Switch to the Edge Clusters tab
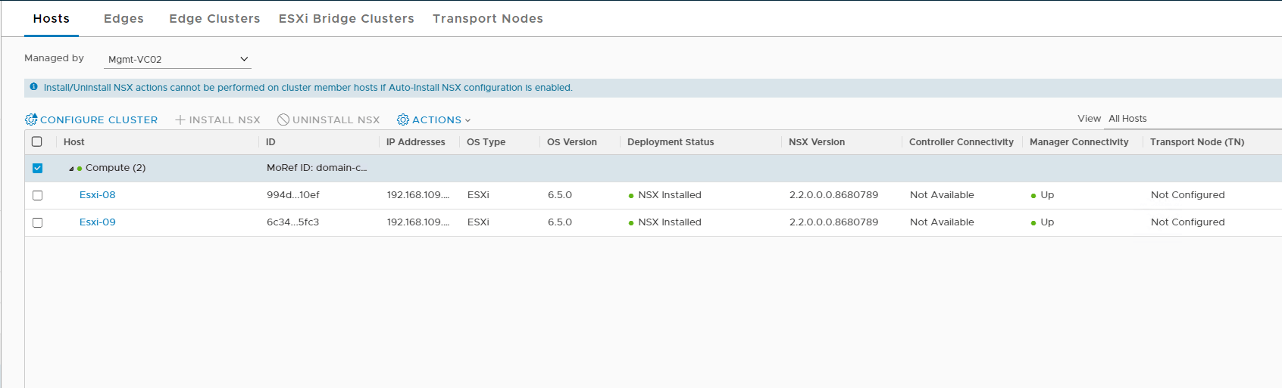Screen dimensions: 1282x388 (214, 19)
